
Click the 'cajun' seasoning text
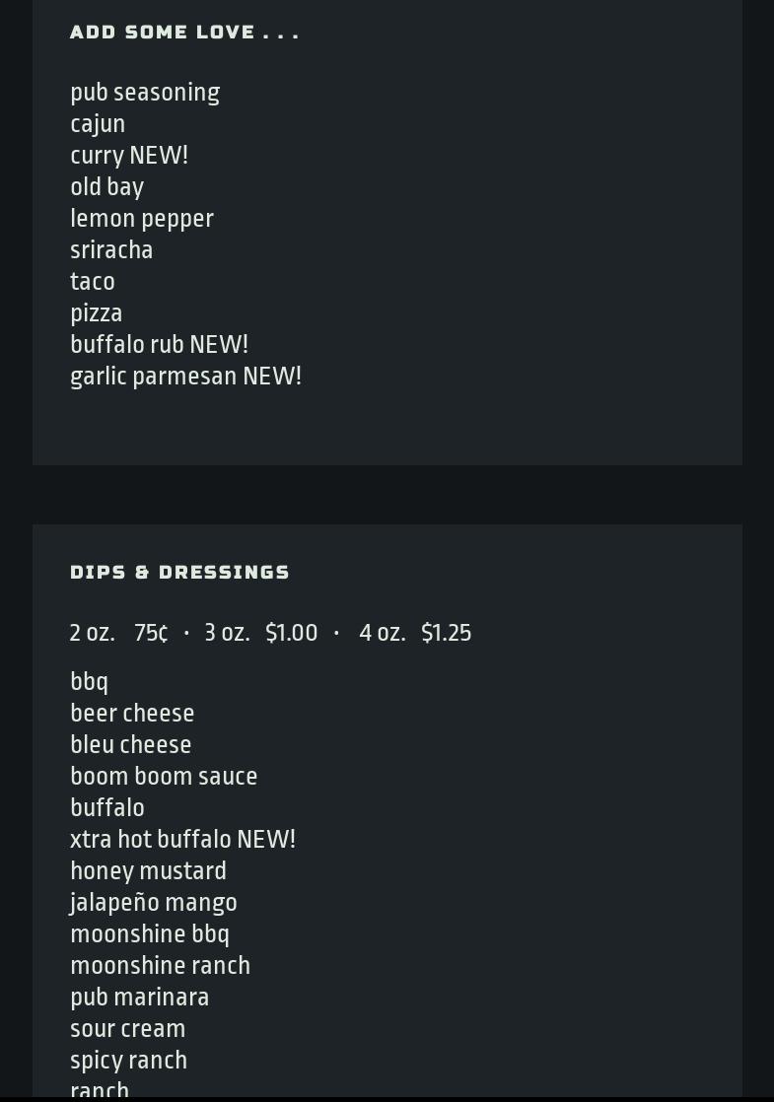[x=98, y=124]
